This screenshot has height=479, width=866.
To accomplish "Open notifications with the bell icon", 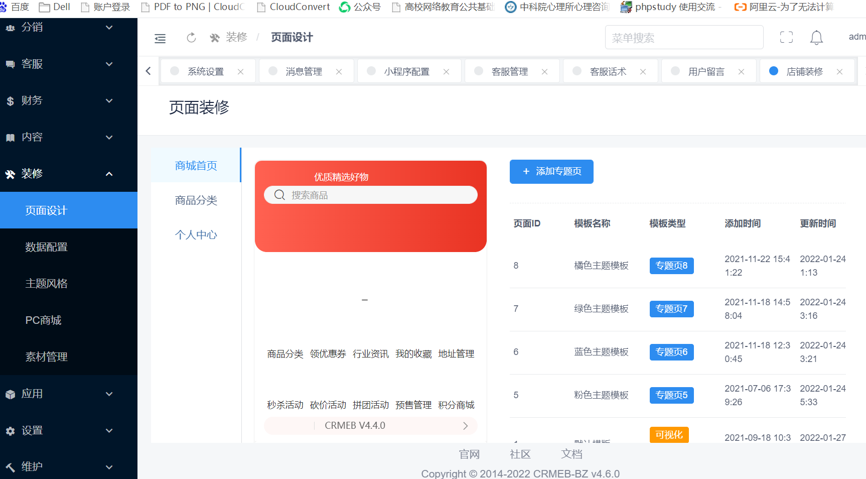I will coord(816,38).
